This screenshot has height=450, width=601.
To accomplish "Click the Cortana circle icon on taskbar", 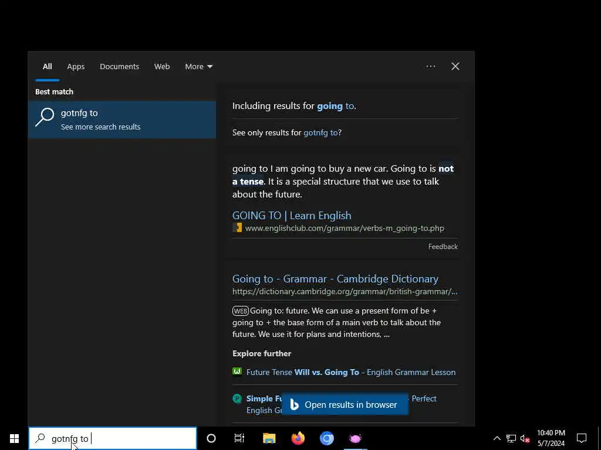I will click(x=211, y=438).
